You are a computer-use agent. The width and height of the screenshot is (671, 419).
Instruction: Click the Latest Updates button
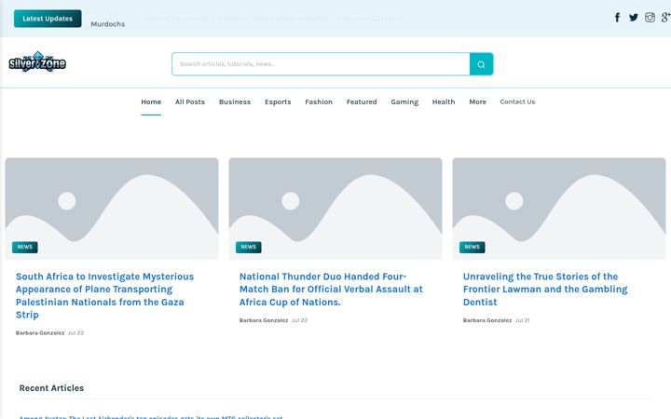pos(48,19)
